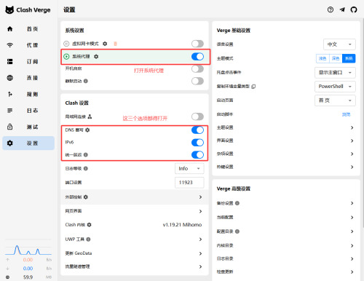The height and width of the screenshot is (281, 364).
Task: Toggle the DNS override switch
Action: click(x=197, y=130)
